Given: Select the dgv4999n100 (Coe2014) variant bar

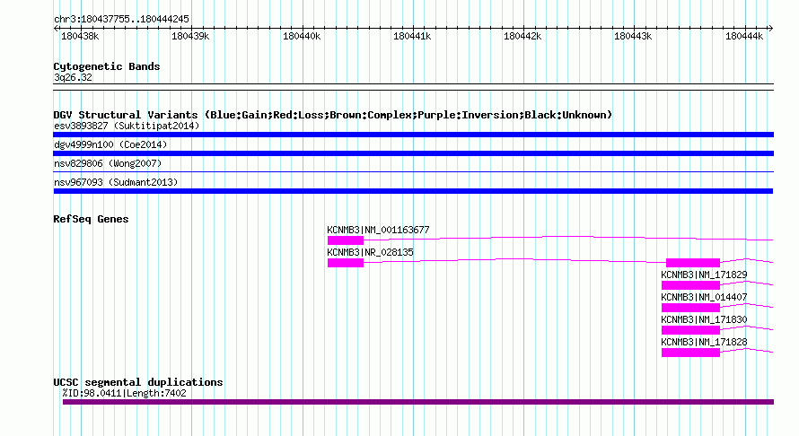Looking at the screenshot, I should click(x=413, y=153).
